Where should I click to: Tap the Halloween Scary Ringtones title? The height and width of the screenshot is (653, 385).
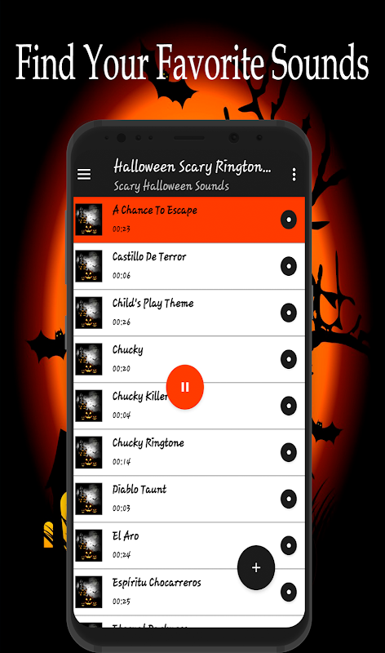pyautogui.click(x=192, y=167)
